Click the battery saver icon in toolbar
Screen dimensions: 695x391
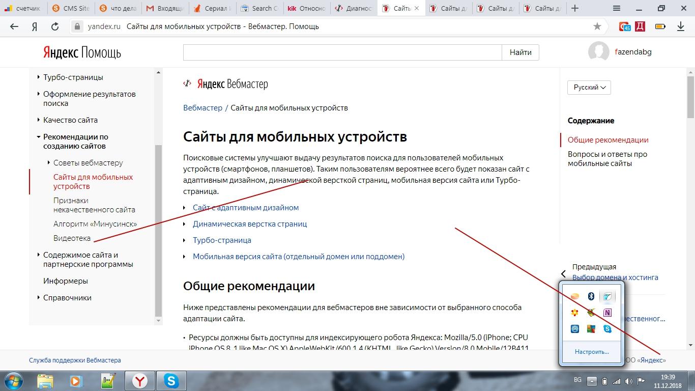tap(660, 26)
